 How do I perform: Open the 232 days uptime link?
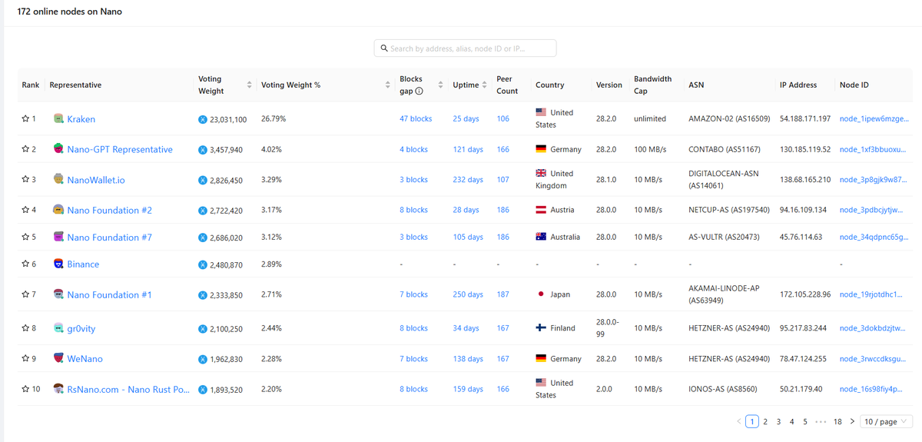click(x=468, y=180)
